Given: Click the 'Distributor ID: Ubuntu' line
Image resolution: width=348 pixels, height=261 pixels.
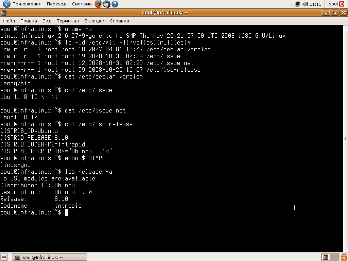Looking at the screenshot, I should coord(37,185).
